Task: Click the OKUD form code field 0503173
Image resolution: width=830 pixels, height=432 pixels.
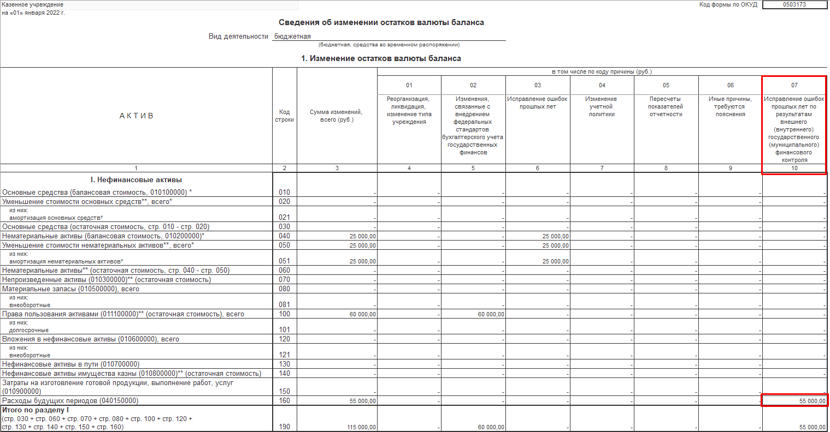Action: tap(794, 4)
